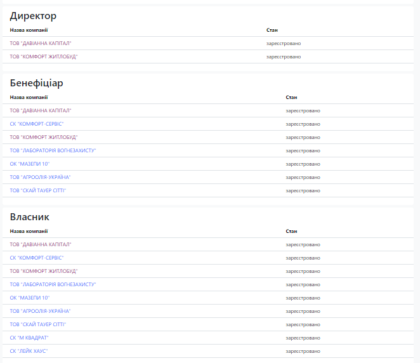Image resolution: width=420 pixels, height=363 pixels.
Task: Open ОК "МАЗЕПИ 10" in Власник section
Action: click(x=30, y=298)
